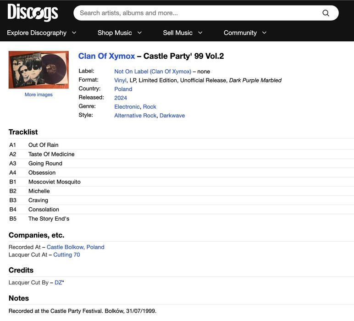Open the Community dropdown chevron
This screenshot has width=354, height=321.
click(x=264, y=33)
